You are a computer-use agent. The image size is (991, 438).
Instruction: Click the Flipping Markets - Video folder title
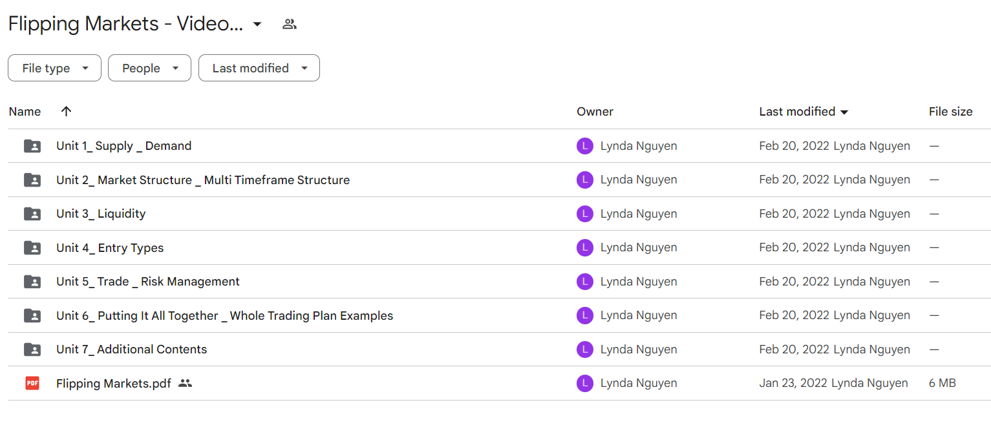(x=126, y=24)
